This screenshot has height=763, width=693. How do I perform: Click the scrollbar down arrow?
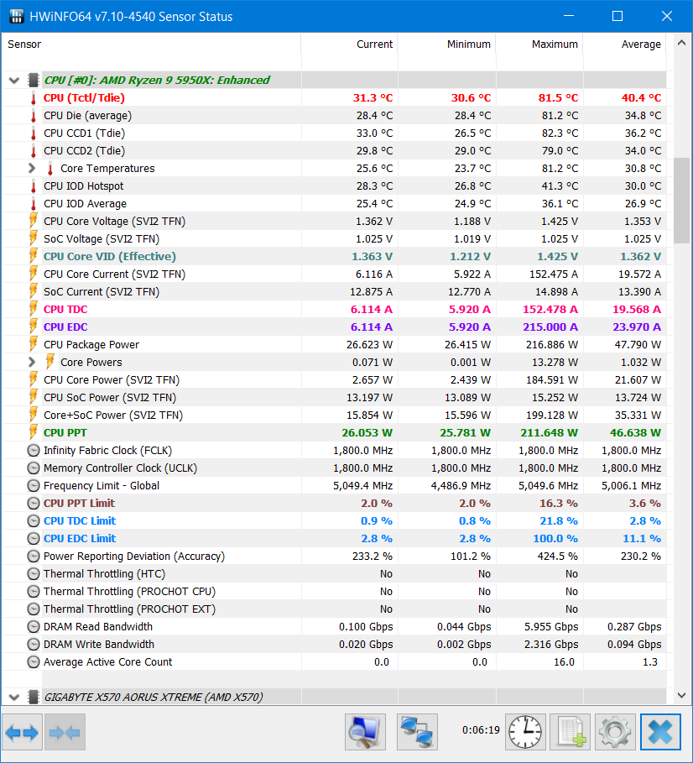pos(682,696)
